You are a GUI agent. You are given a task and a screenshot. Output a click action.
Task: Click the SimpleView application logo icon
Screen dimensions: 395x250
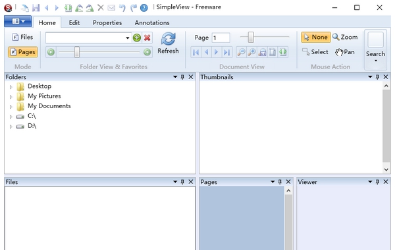pyautogui.click(x=8, y=8)
